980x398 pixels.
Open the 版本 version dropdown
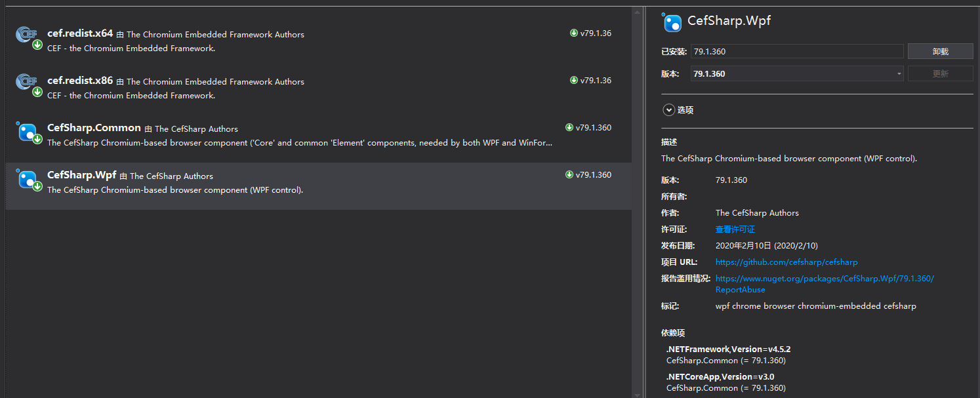[x=898, y=73]
